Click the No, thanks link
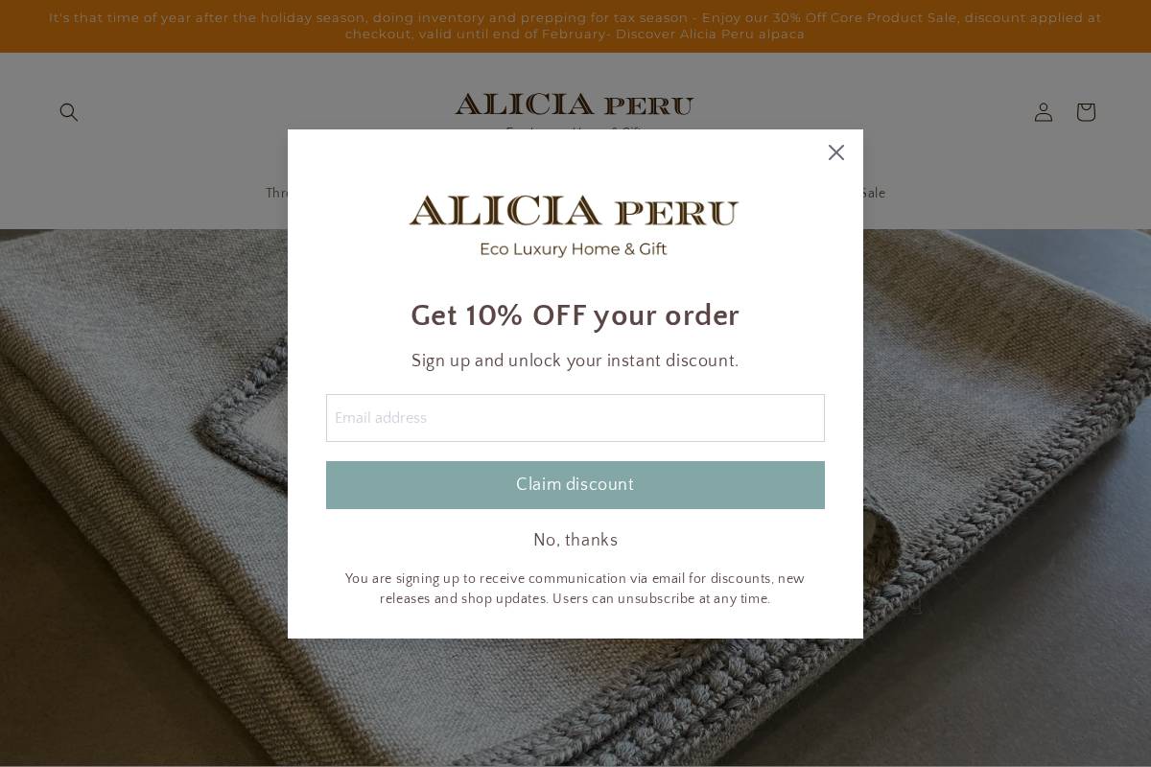This screenshot has height=767, width=1151. (x=575, y=541)
